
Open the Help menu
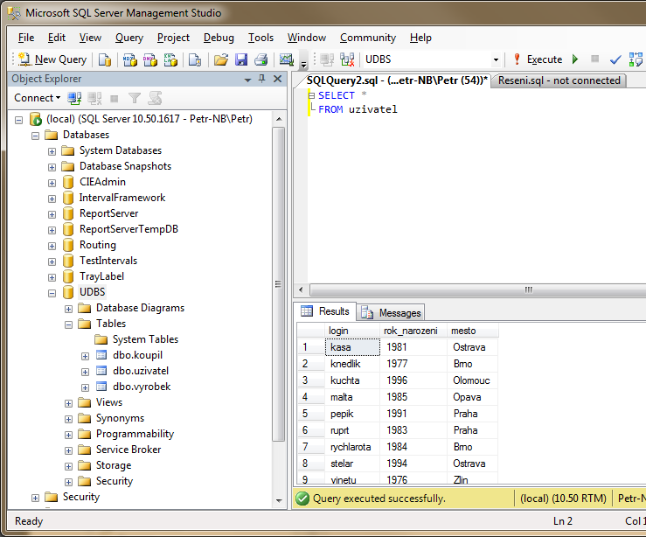[420, 38]
